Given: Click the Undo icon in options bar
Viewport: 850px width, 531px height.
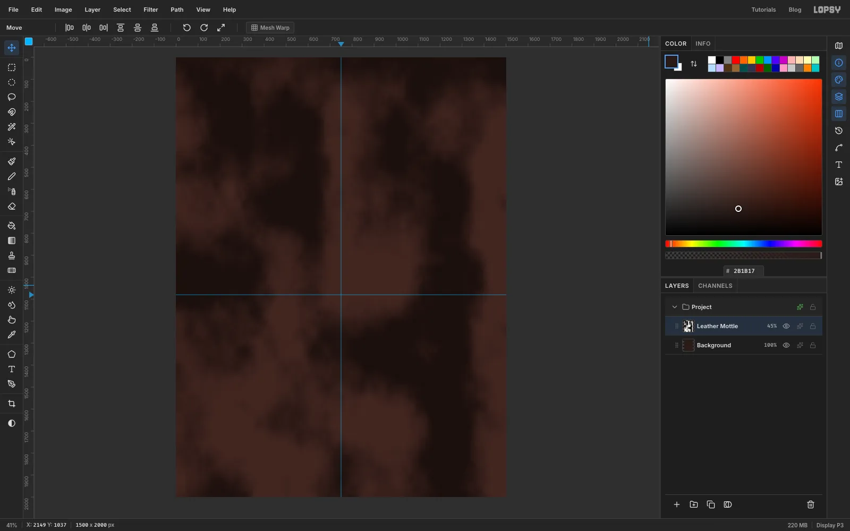Looking at the screenshot, I should [x=187, y=28].
